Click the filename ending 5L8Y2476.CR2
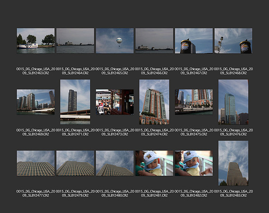269x213 pixels. point(233,132)
